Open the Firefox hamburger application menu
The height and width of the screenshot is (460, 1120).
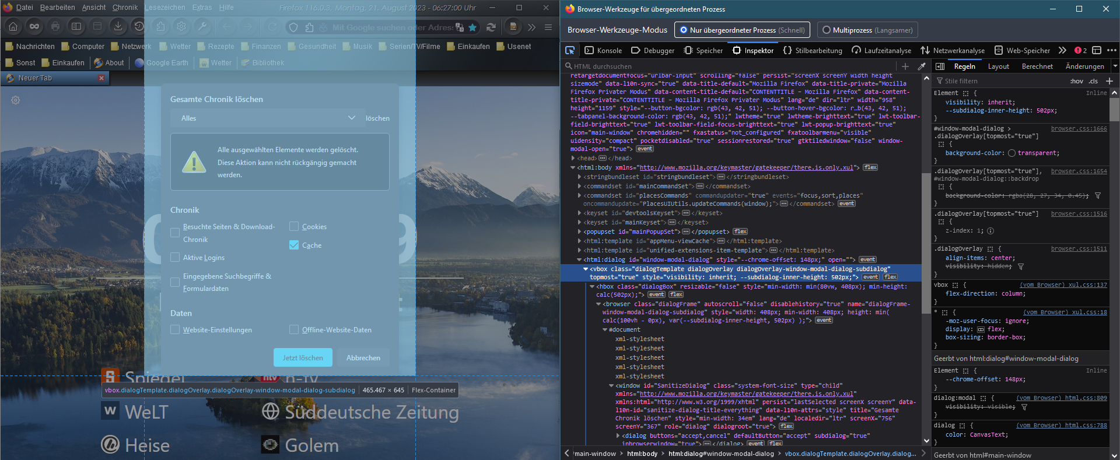548,27
